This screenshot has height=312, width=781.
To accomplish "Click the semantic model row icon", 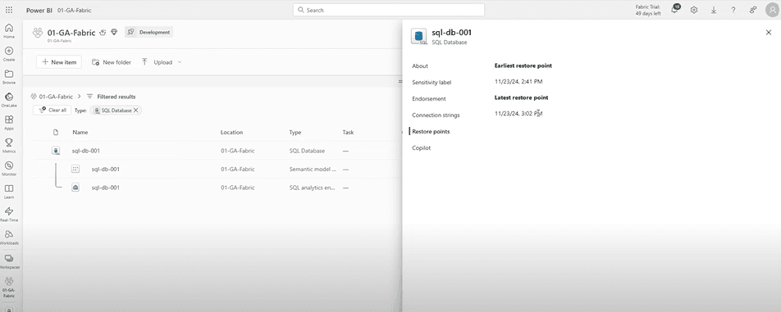I will pyautogui.click(x=75, y=169).
